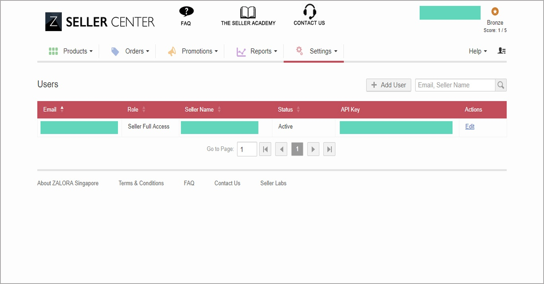Viewport: 544px width, 284px height.
Task: Open Terms & Conditions footer link
Action: point(141,183)
